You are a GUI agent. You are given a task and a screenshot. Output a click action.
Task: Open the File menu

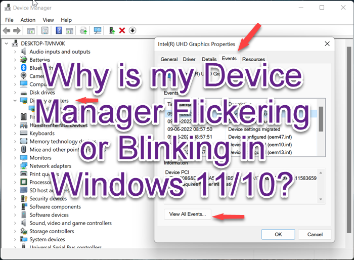(x=9, y=20)
